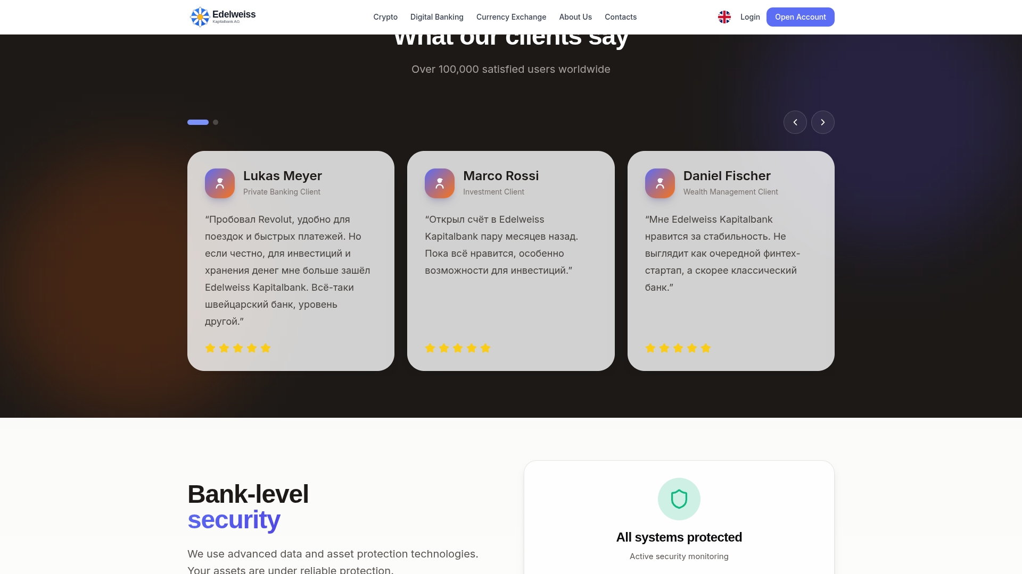This screenshot has height=574, width=1022.
Task: Advance testimonials with the right arrow
Action: coord(823,122)
